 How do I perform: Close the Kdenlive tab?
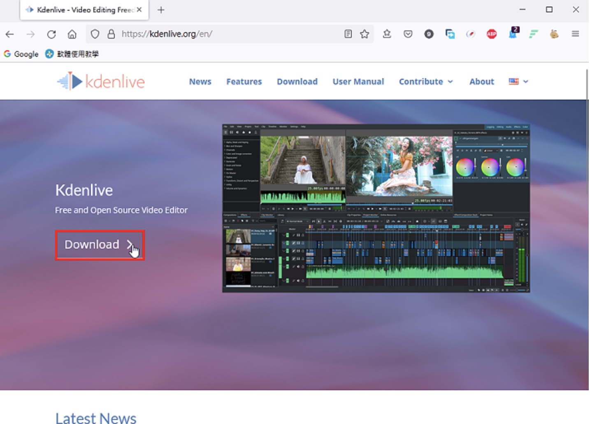pos(139,9)
